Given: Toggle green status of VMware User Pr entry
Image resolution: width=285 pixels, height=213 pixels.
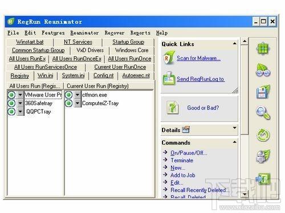Looking at the screenshot, I should 11,95.
